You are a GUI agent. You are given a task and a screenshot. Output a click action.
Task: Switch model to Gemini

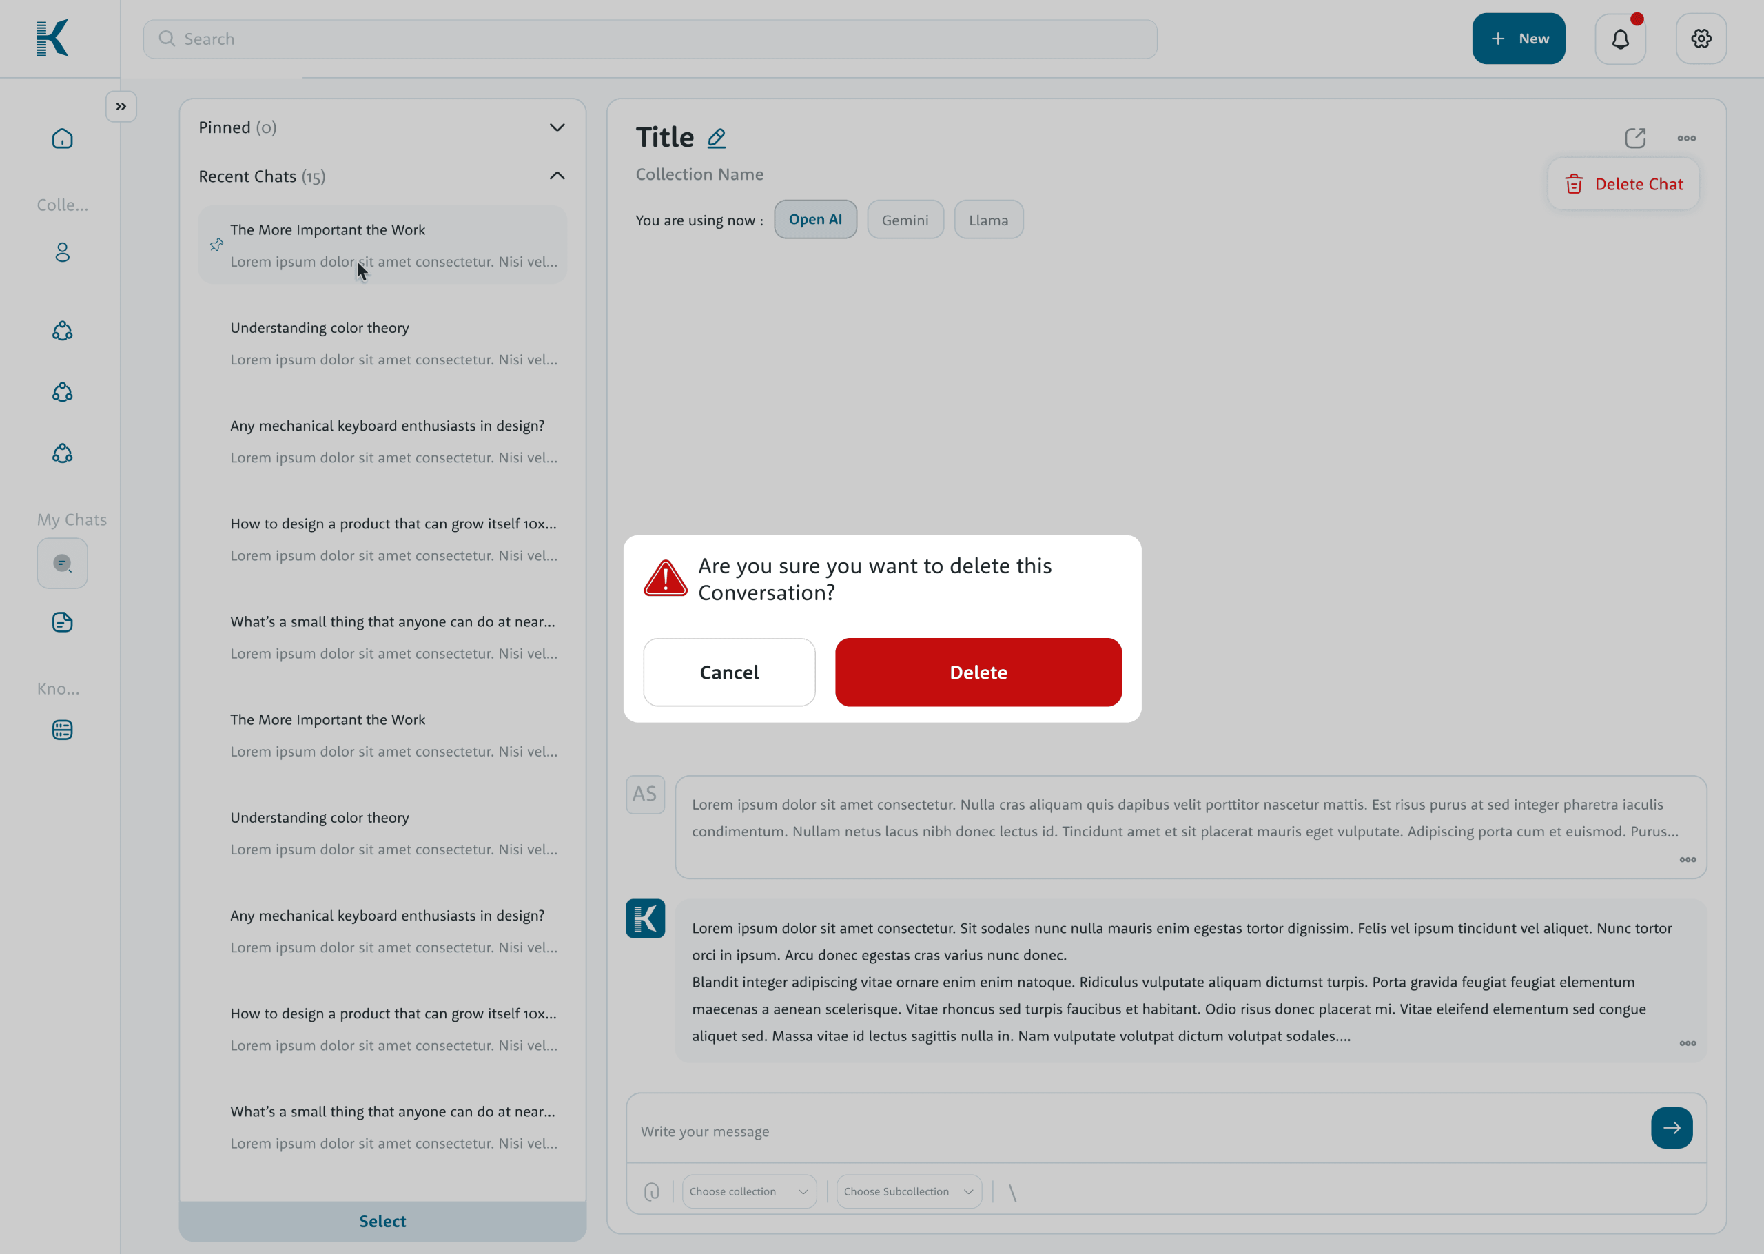(x=905, y=220)
